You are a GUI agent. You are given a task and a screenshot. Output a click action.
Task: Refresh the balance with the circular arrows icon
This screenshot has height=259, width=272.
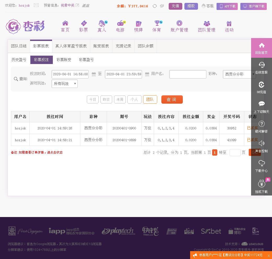point(155,6)
